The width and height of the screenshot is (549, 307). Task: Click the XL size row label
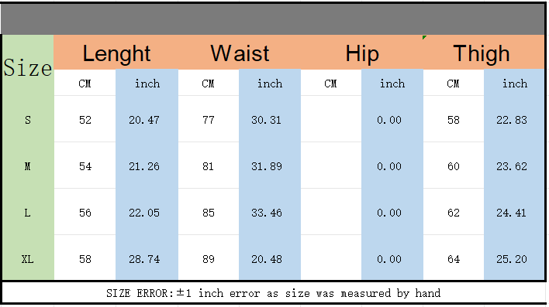tap(28, 259)
